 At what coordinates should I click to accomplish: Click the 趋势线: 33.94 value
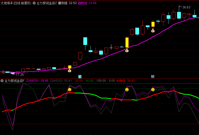point(87,3)
